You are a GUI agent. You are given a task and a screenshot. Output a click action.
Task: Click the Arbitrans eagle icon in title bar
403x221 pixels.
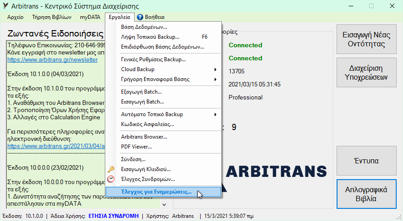point(5,6)
